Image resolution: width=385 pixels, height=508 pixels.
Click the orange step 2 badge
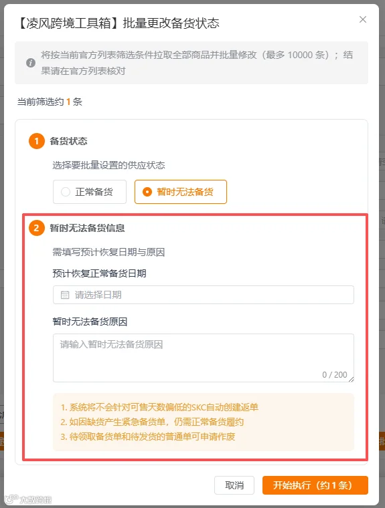click(x=37, y=228)
